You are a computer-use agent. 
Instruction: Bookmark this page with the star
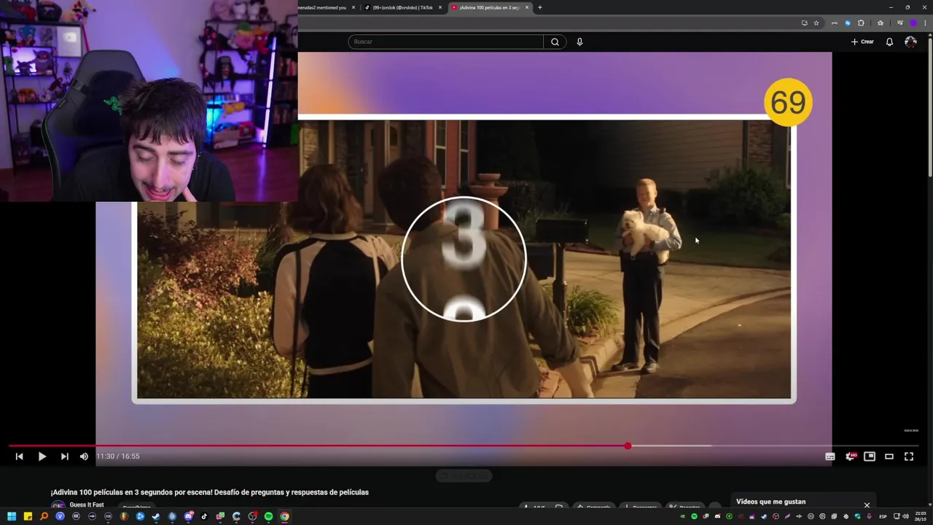click(816, 23)
